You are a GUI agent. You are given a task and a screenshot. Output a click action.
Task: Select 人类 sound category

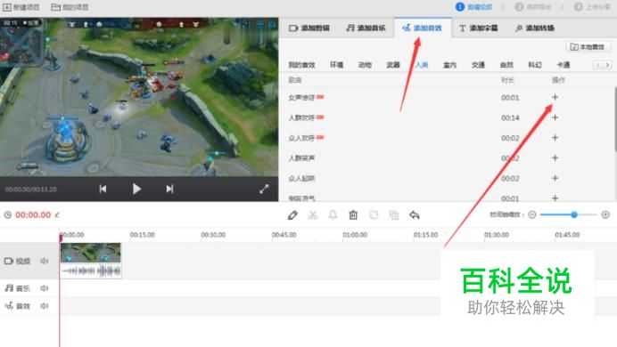click(x=422, y=65)
